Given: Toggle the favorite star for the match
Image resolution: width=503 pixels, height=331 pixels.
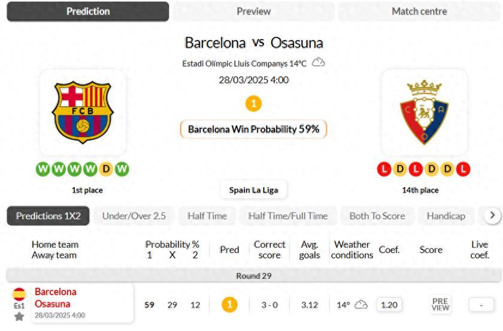Looking at the screenshot, I should click(x=19, y=316).
